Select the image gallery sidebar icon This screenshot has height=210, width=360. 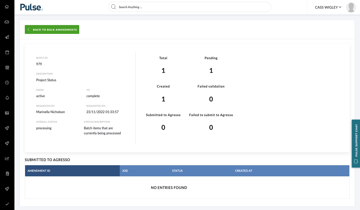tap(7, 113)
